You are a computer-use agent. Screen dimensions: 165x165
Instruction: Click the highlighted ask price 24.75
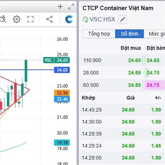(153, 85)
